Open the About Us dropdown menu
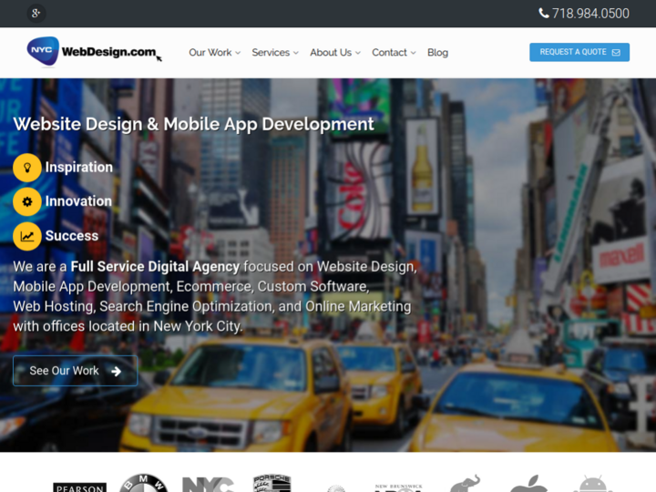Image resolution: width=656 pixels, height=492 pixels. pyautogui.click(x=334, y=53)
